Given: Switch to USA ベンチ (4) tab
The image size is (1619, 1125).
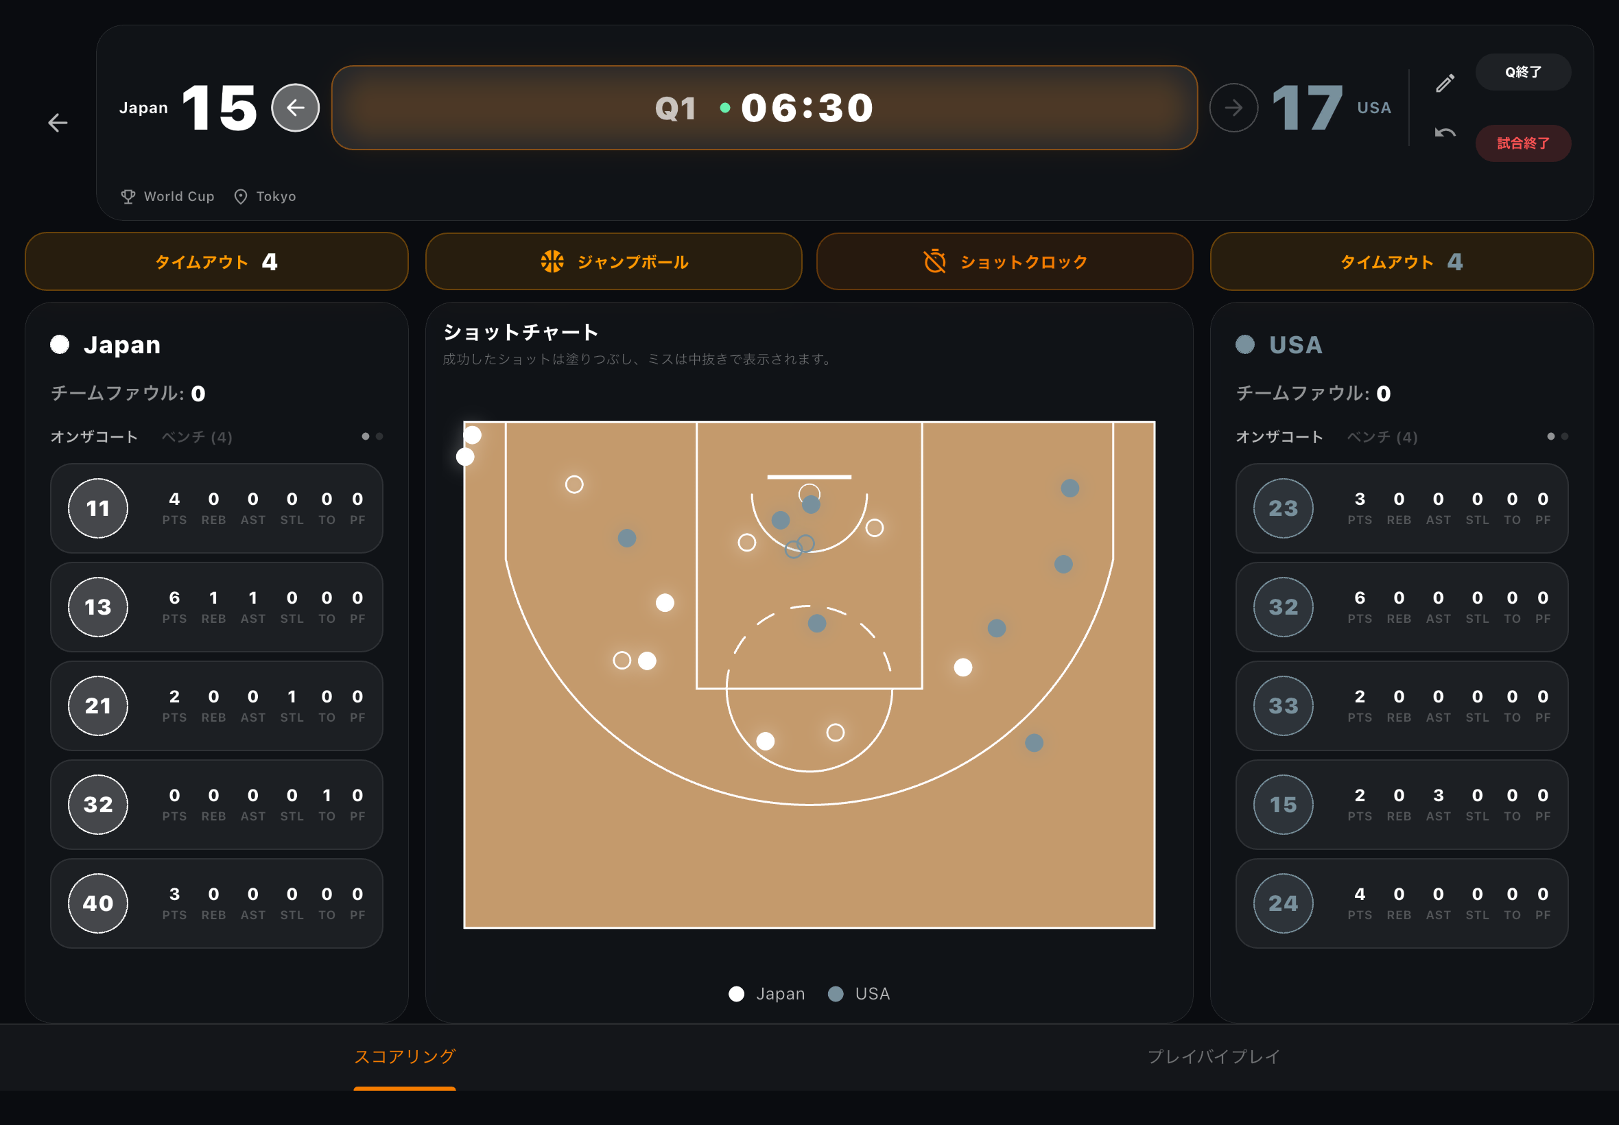Looking at the screenshot, I should tap(1382, 437).
